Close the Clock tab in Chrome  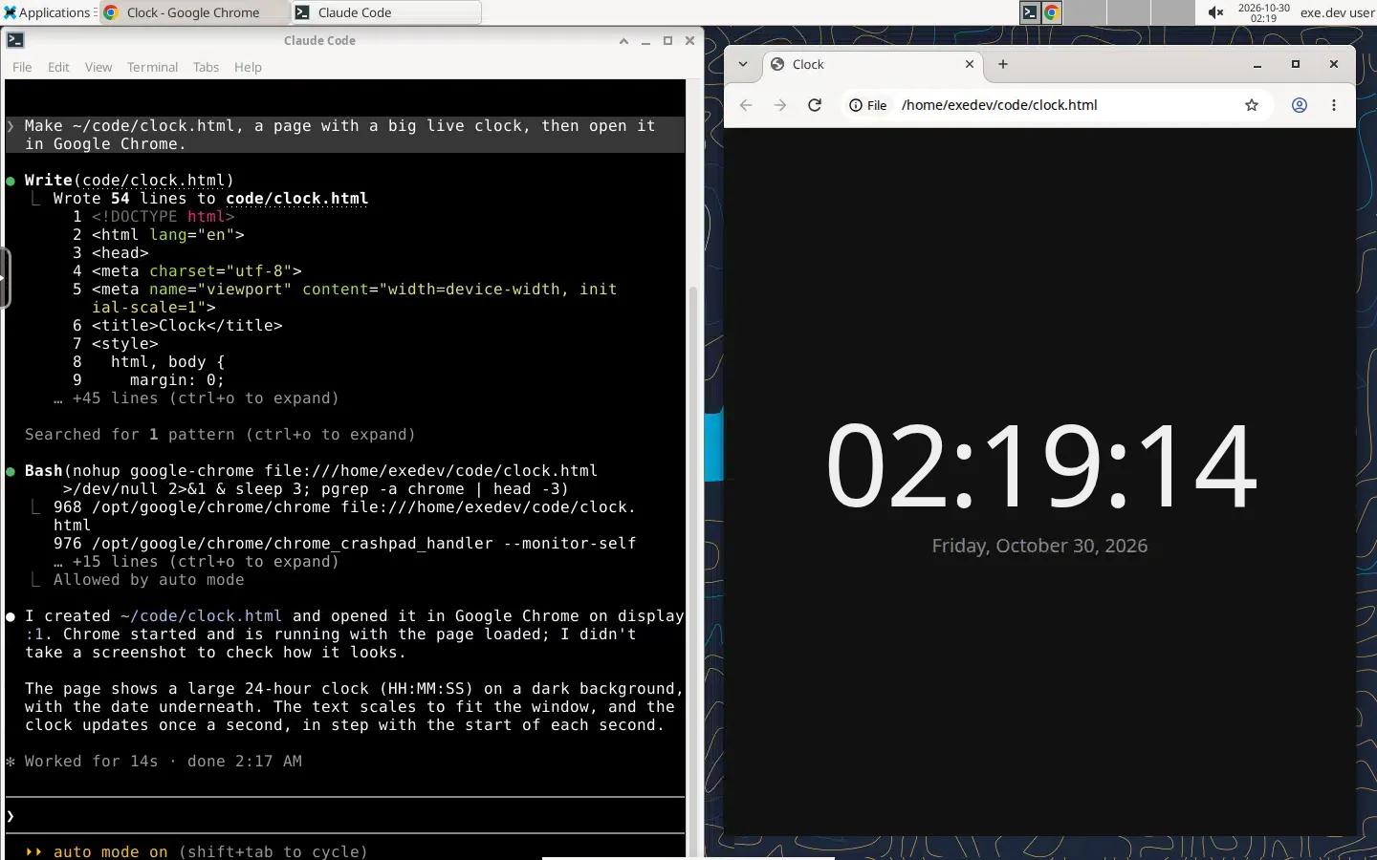(x=970, y=64)
